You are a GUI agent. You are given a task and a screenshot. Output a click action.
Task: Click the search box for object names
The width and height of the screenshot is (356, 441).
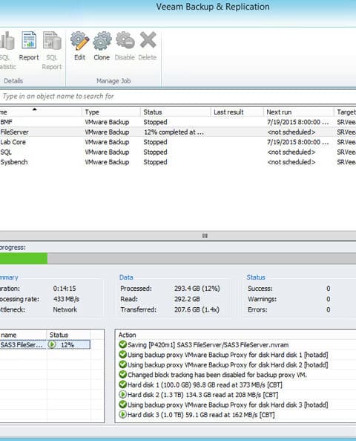(178, 97)
